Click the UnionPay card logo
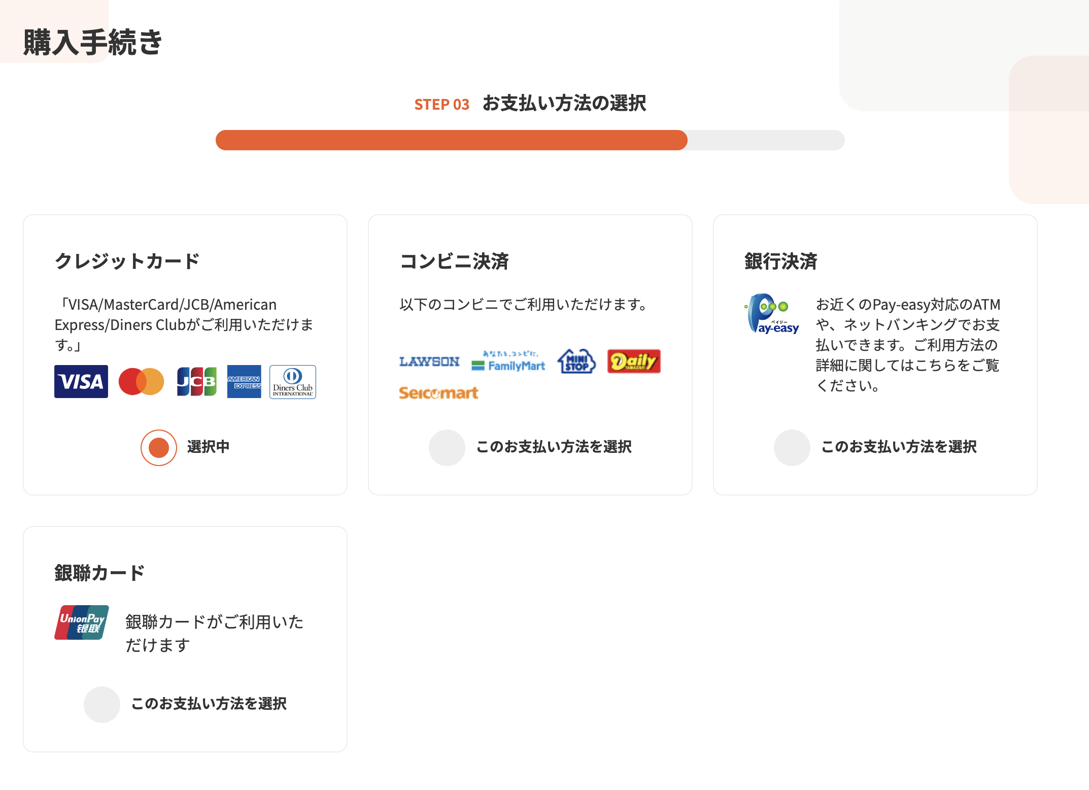1089x790 pixels. [82, 622]
